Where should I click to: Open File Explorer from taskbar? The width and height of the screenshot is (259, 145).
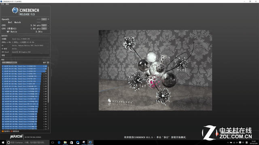[x=65, y=142]
